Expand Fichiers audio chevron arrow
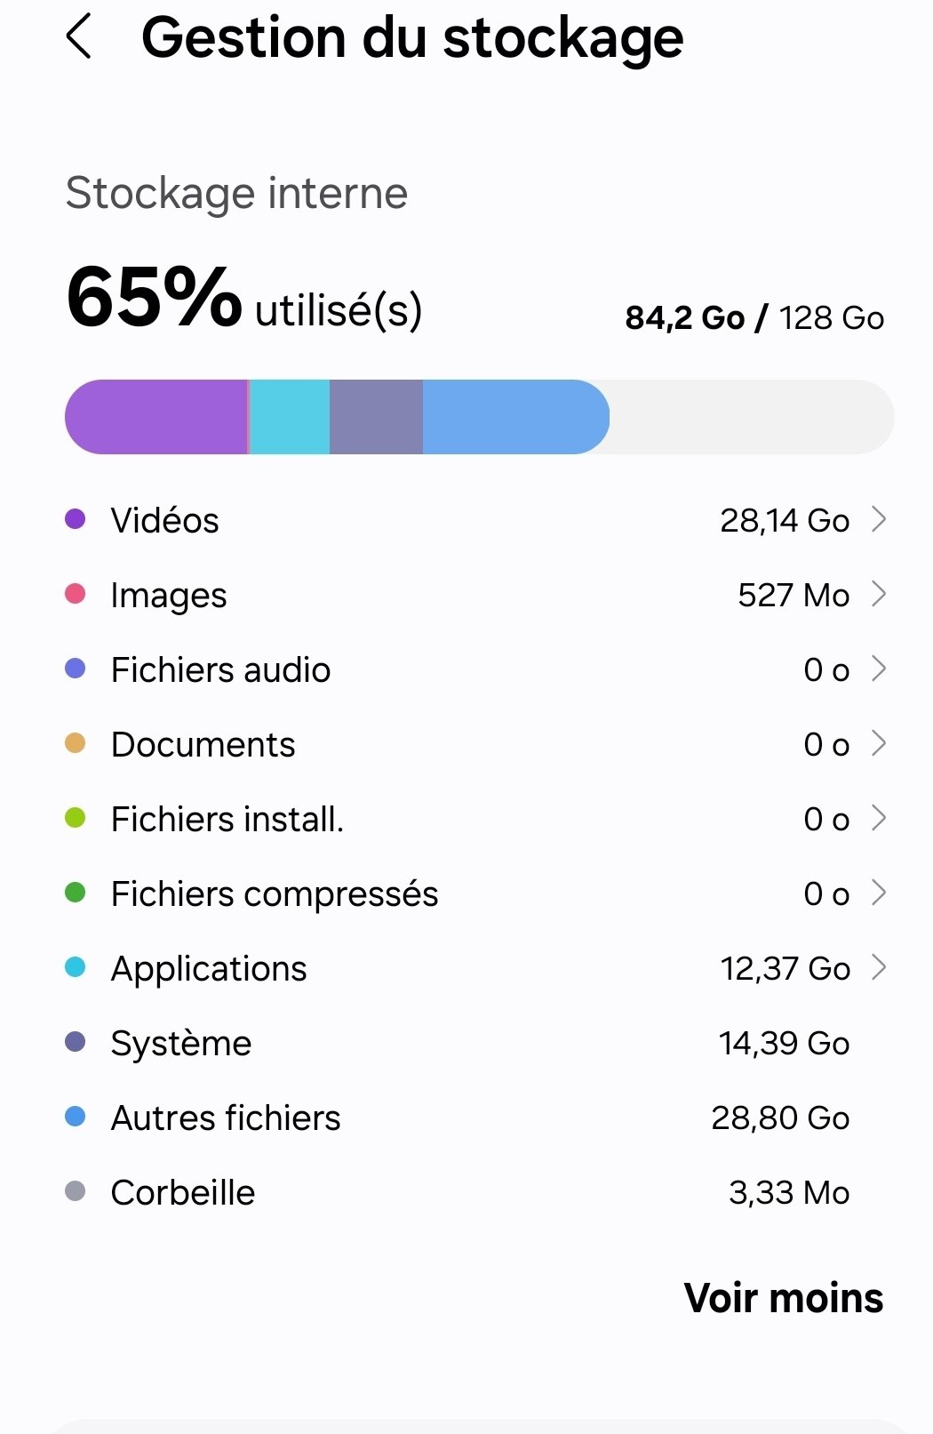 click(879, 669)
